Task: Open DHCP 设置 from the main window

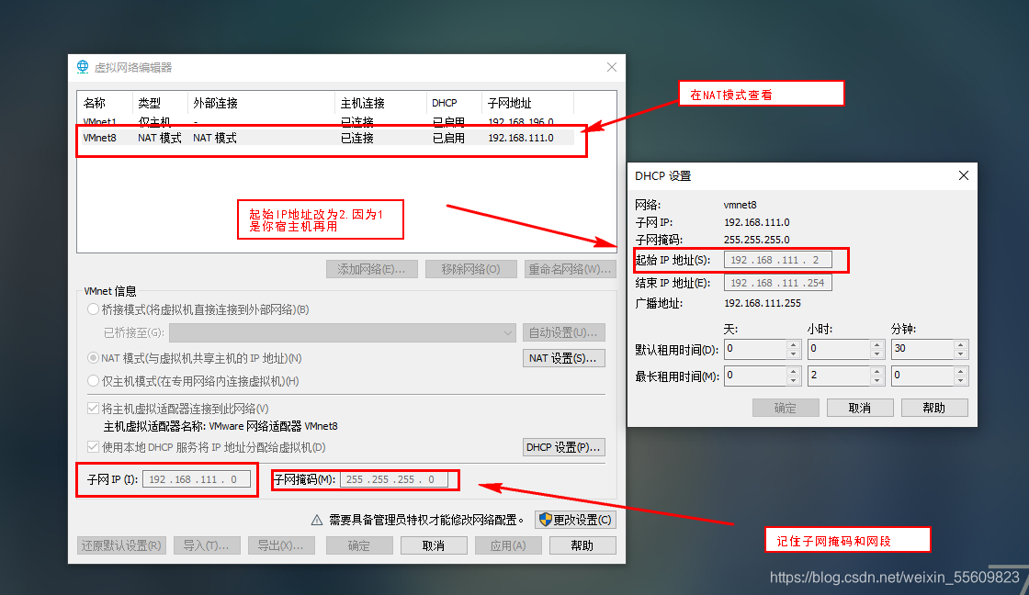Action: point(563,447)
